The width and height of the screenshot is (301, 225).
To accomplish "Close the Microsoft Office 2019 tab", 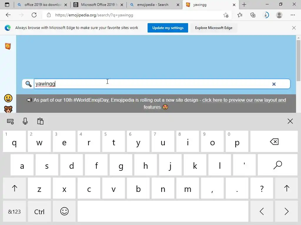I will coord(122,5).
